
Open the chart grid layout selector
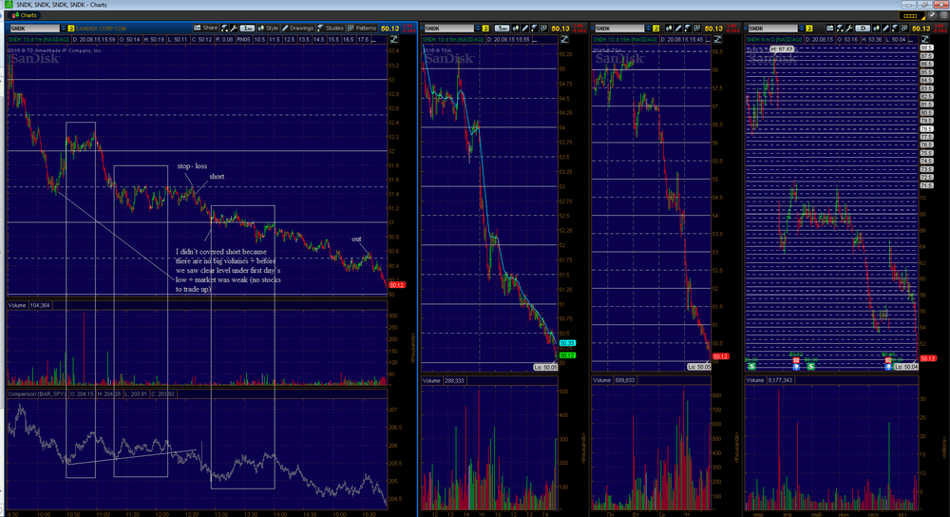click(912, 16)
